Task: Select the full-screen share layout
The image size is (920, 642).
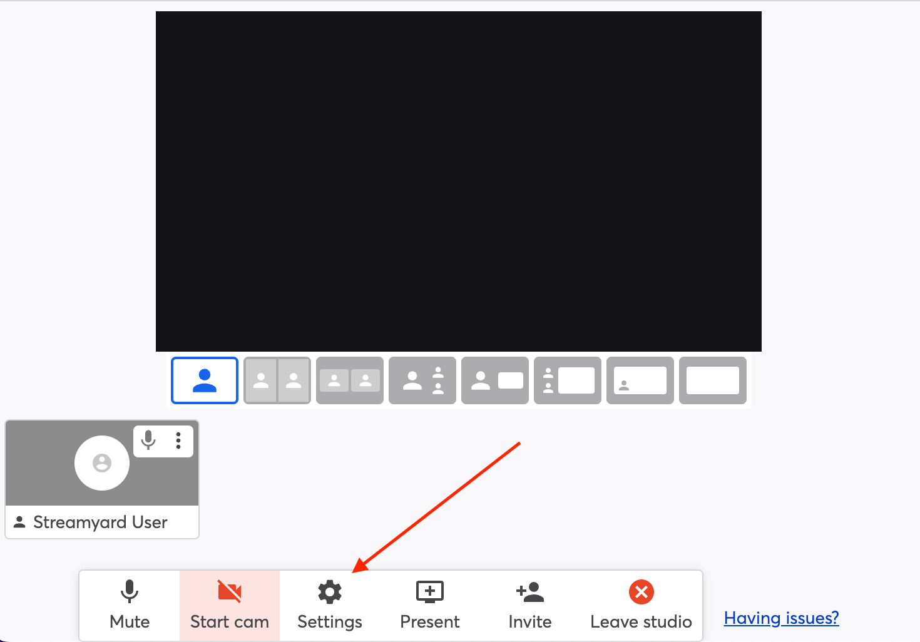Action: click(713, 380)
